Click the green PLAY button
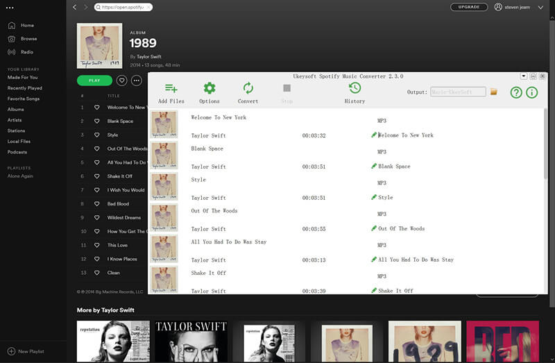The image size is (555, 363). tap(94, 81)
